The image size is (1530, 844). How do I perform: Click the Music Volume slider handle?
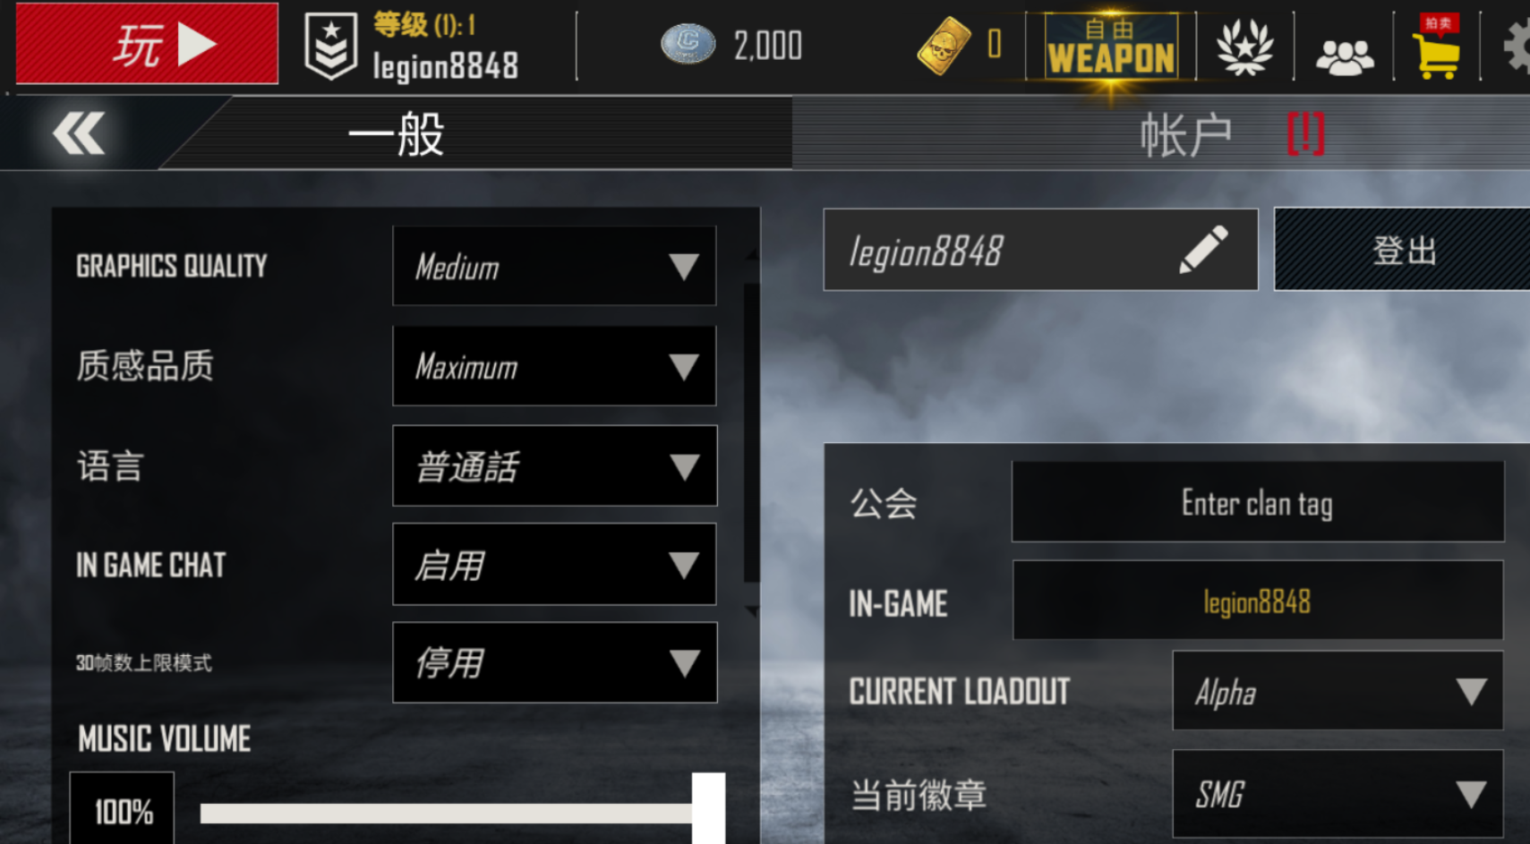(708, 808)
